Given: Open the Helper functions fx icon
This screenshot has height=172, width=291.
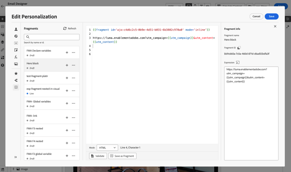Looking at the screenshot, I should [x=16, y=57].
